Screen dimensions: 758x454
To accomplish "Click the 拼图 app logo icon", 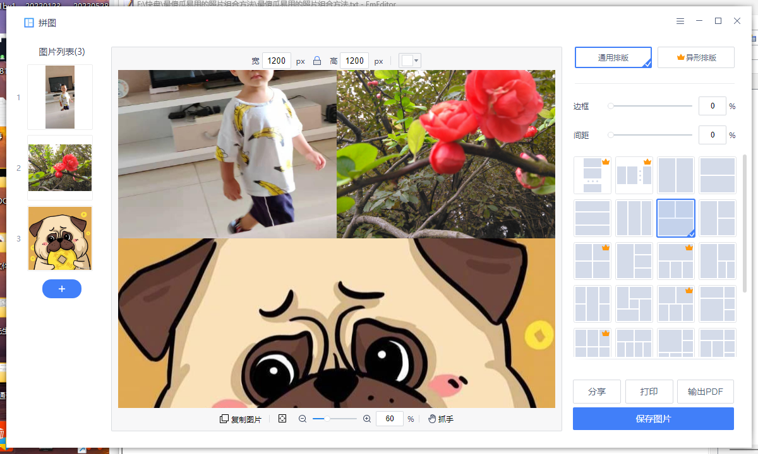I will [29, 23].
